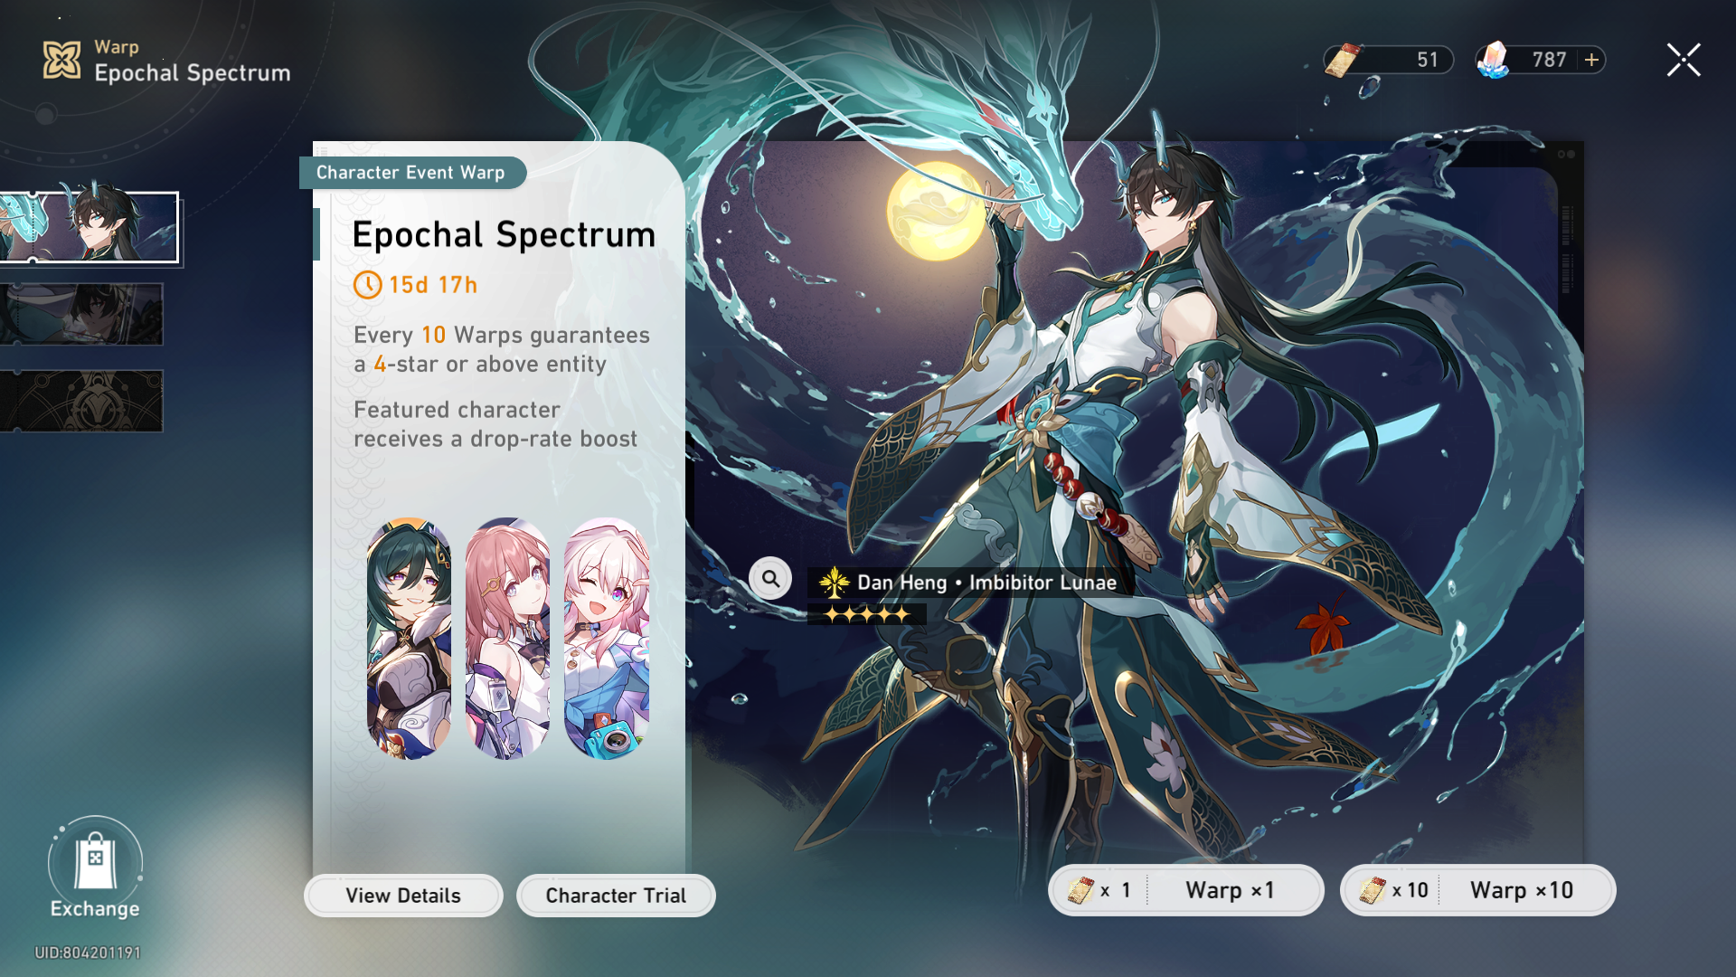The height and width of the screenshot is (977, 1736).
Task: Switch to the second dimmed banner tab
Action: pos(81,314)
